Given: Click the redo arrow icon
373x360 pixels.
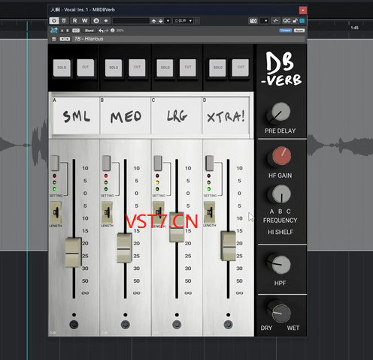Looking at the screenshot, I should click(x=106, y=31).
